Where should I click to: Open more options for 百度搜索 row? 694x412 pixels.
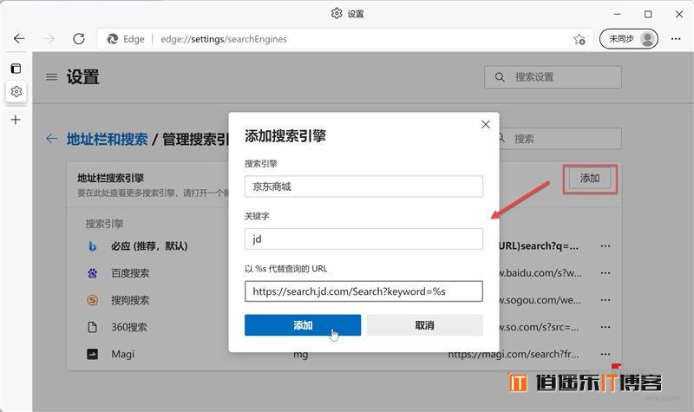tap(606, 273)
